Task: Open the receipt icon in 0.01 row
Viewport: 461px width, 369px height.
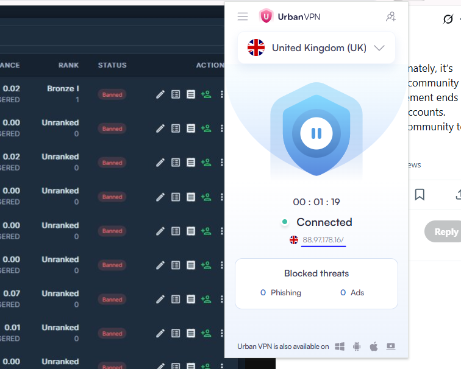Action: coord(191,333)
